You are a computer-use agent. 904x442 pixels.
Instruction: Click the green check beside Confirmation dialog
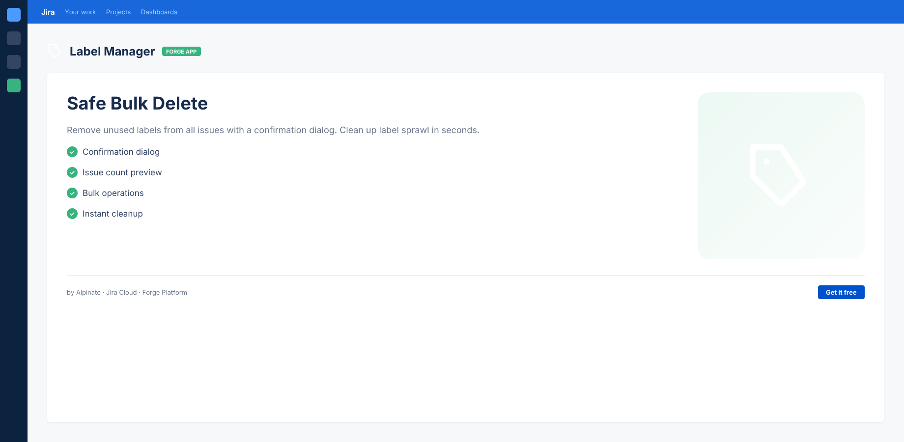pos(72,152)
